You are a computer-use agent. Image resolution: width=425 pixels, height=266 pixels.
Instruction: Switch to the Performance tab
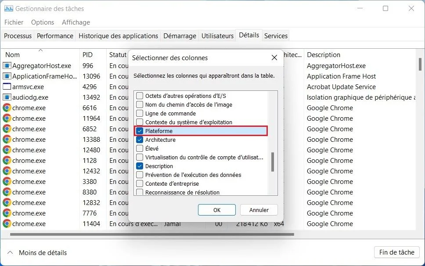pyautogui.click(x=54, y=36)
